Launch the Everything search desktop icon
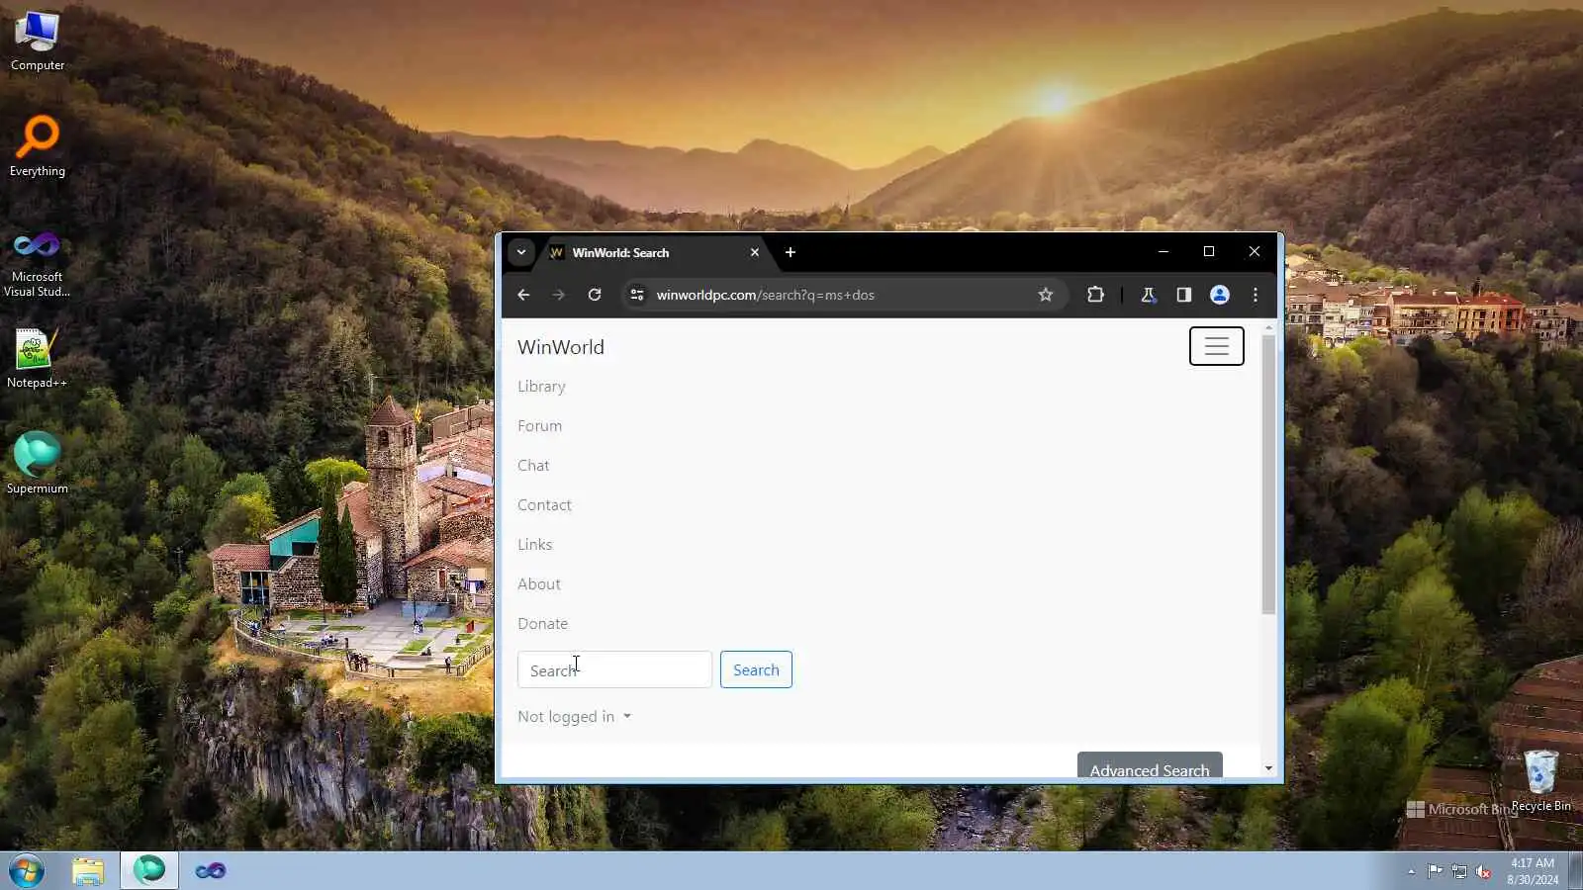Screen dimensions: 1583x890 tap(38, 146)
